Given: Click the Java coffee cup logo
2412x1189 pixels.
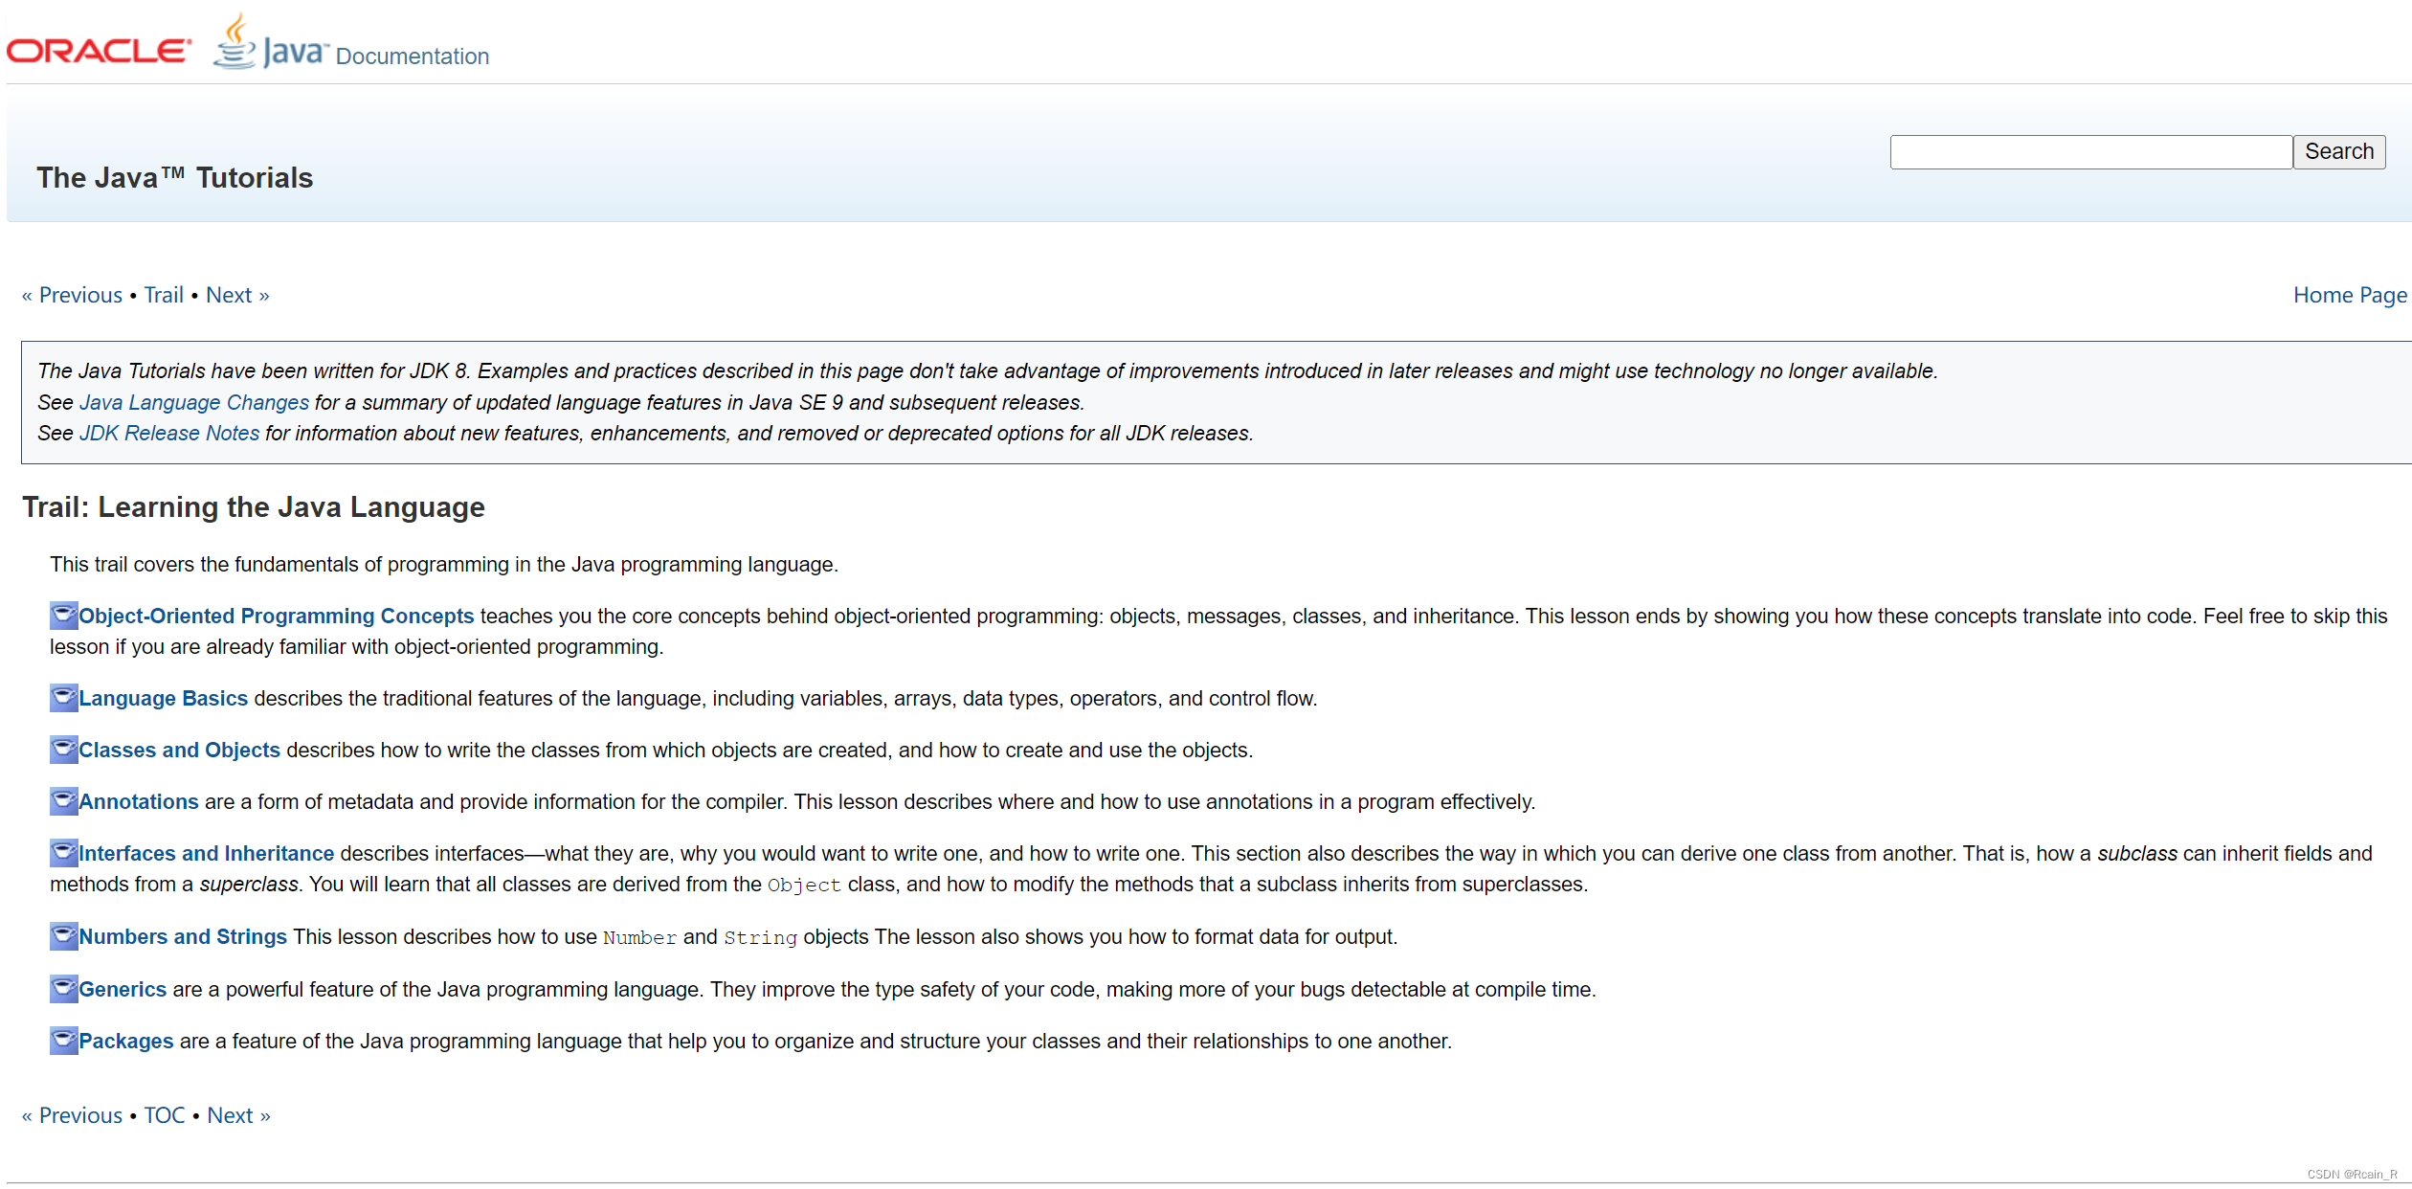Looking at the screenshot, I should (270, 42).
